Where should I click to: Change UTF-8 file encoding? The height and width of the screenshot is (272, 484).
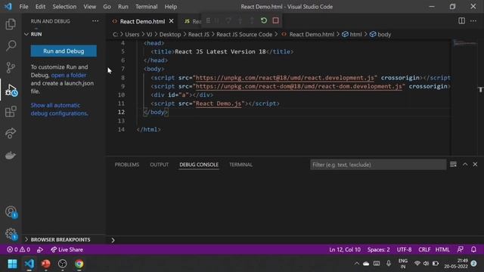tap(404, 249)
